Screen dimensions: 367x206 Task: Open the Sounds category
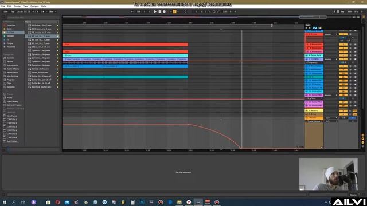(10, 58)
